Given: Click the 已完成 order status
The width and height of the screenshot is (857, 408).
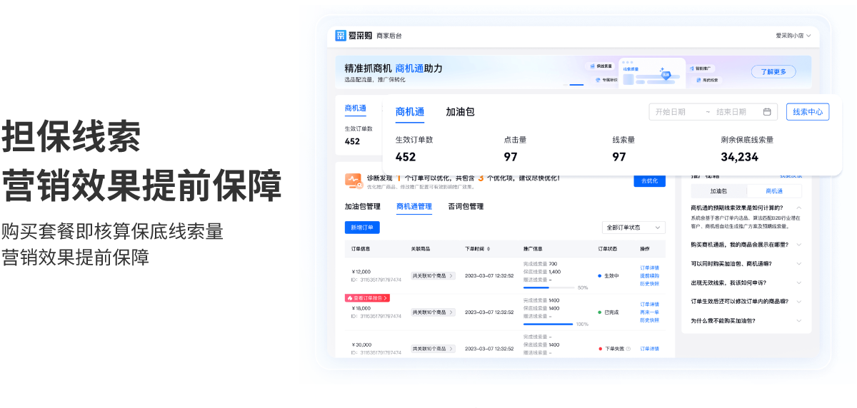Looking at the screenshot, I should tap(608, 312).
